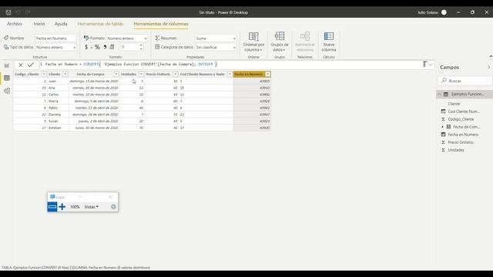The image size is (493, 277).
Task: Toggle thousands separator comma
Action: click(105, 47)
